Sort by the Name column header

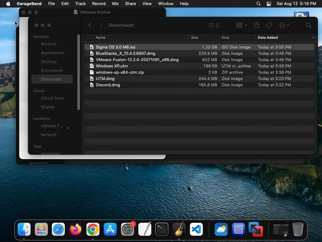(x=100, y=38)
